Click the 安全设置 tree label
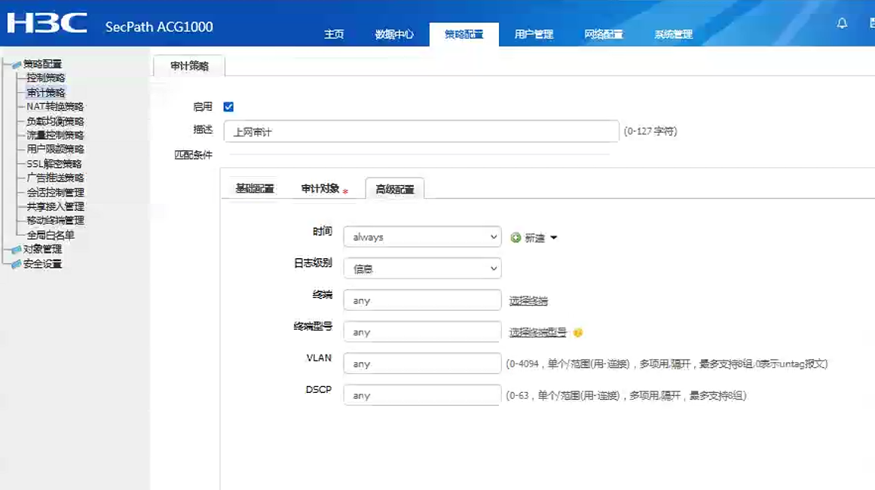This screenshot has height=490, width=875. coord(42,263)
